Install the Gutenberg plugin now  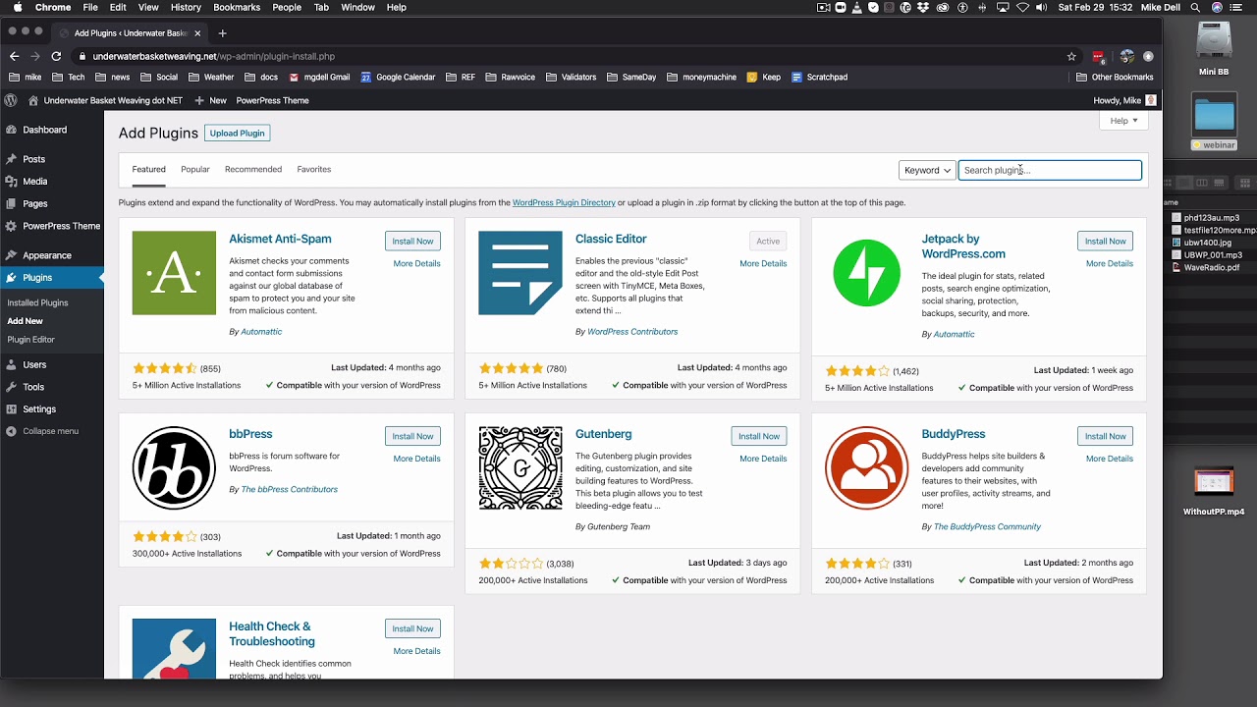point(759,436)
